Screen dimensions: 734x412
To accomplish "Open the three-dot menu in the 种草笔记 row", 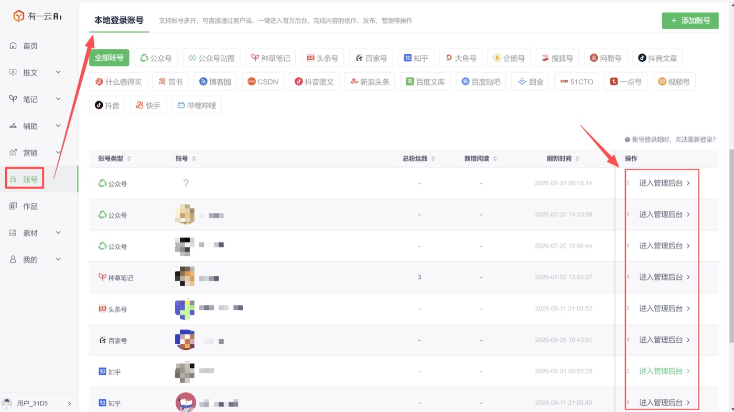I will (x=628, y=277).
